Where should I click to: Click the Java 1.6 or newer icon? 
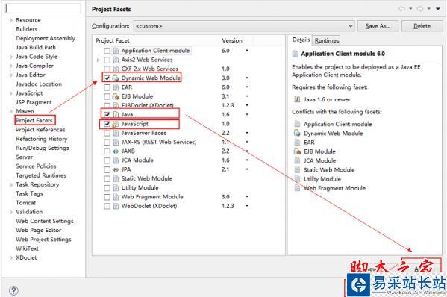coord(297,99)
